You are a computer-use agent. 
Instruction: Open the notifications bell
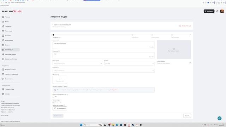pos(218,11)
